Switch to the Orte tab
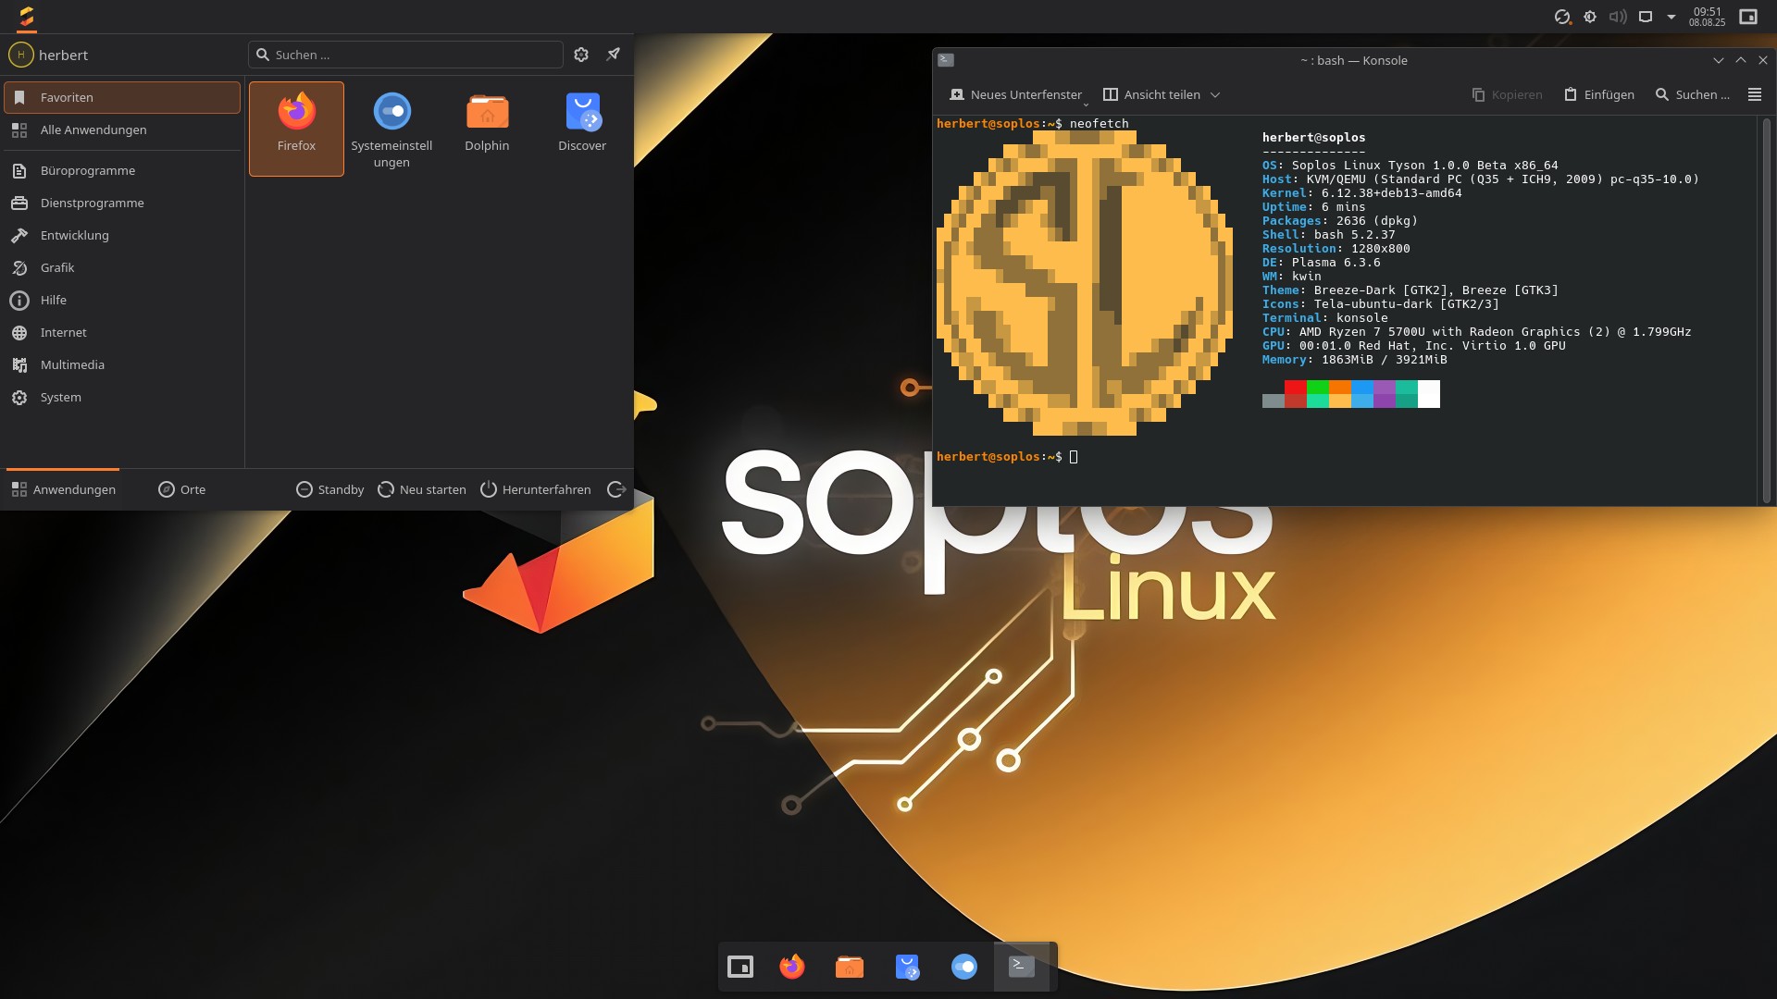1777x999 pixels. [x=182, y=489]
